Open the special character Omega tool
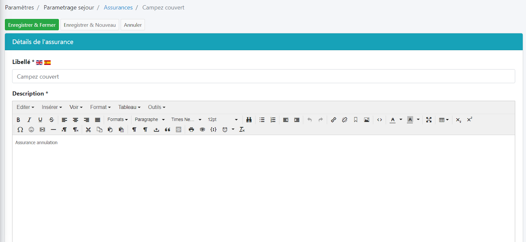The image size is (526, 242). point(20,130)
